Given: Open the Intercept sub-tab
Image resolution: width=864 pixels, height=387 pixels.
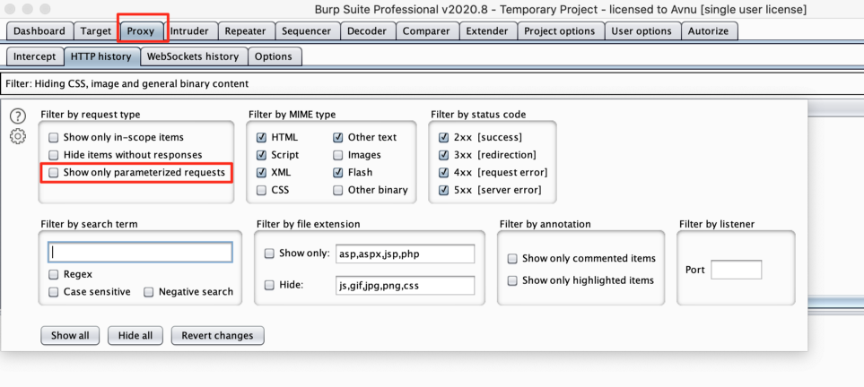Looking at the screenshot, I should click(x=35, y=56).
